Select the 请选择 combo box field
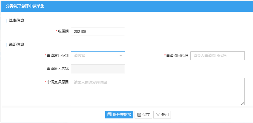This screenshot has width=253, height=123. click(x=98, y=56)
